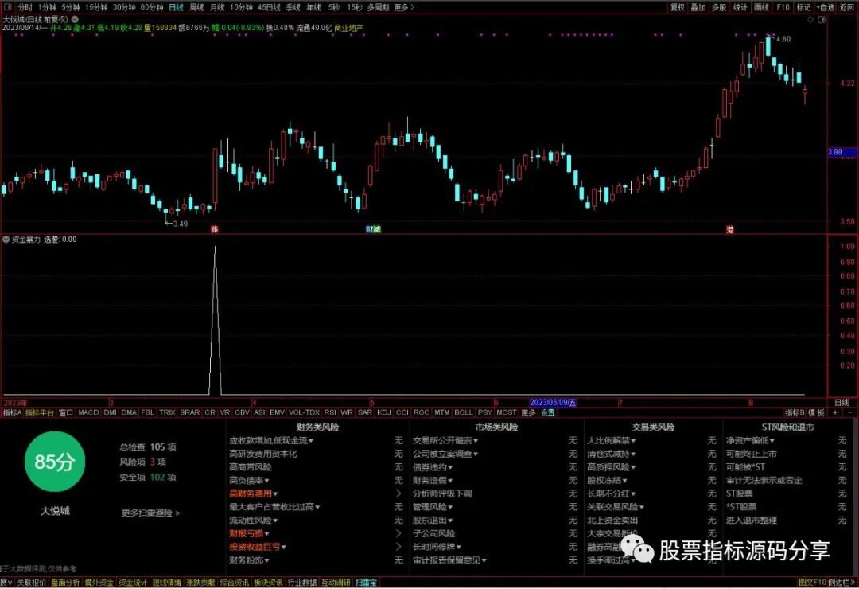This screenshot has width=859, height=589.
Task: Select the 多周期 view
Action: (x=378, y=7)
